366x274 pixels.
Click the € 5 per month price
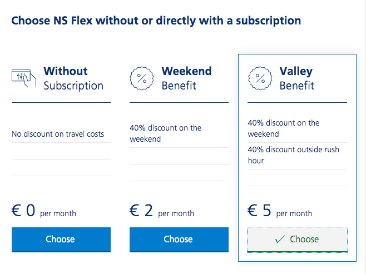click(280, 211)
